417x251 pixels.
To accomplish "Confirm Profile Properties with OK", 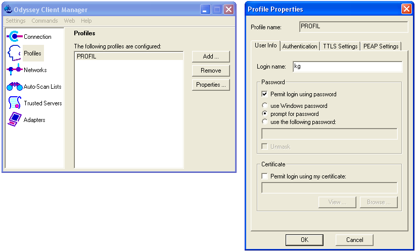I will 304,240.
